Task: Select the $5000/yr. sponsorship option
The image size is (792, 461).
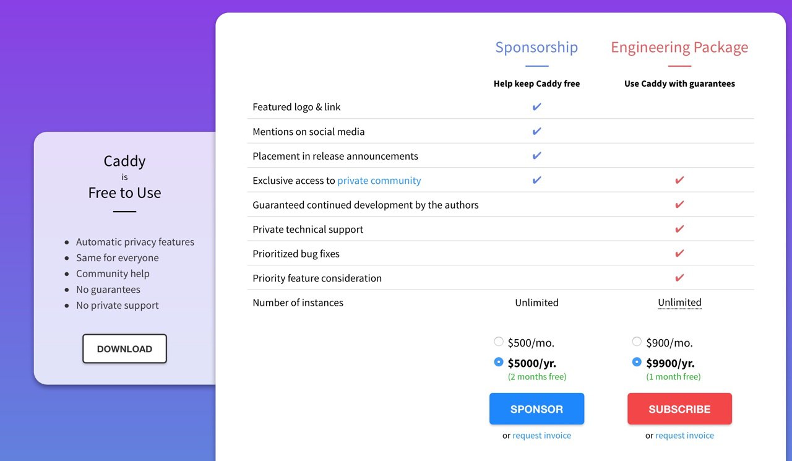Action: coord(499,362)
